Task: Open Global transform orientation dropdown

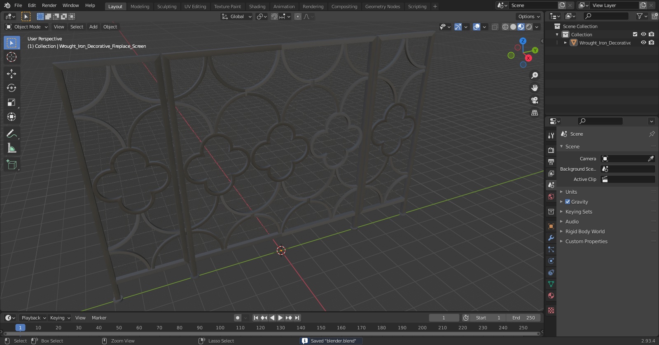Action: point(236,16)
